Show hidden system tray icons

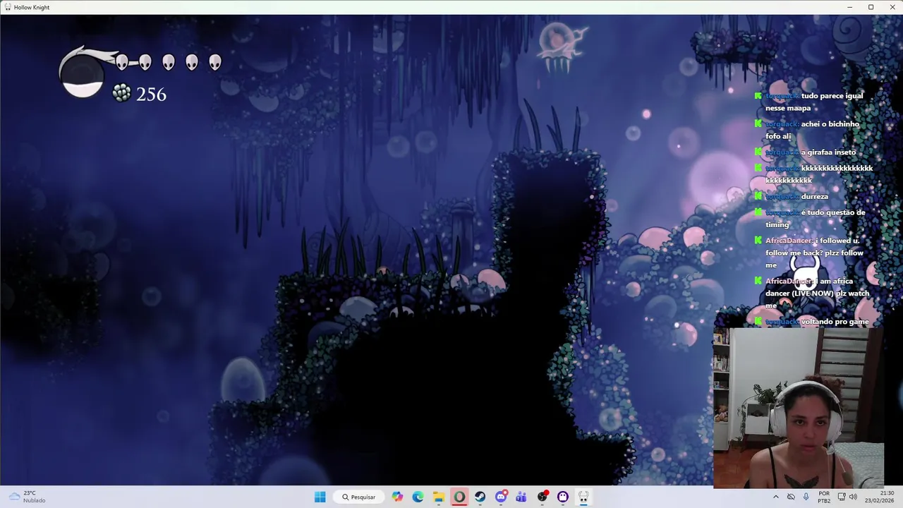[x=776, y=497]
